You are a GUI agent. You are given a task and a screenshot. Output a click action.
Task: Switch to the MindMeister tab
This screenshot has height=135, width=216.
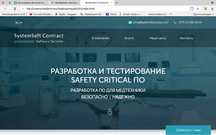tap(63, 3)
